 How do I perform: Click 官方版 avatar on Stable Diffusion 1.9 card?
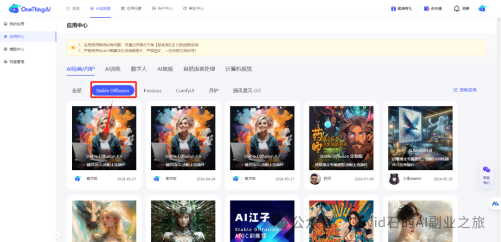pos(77,179)
